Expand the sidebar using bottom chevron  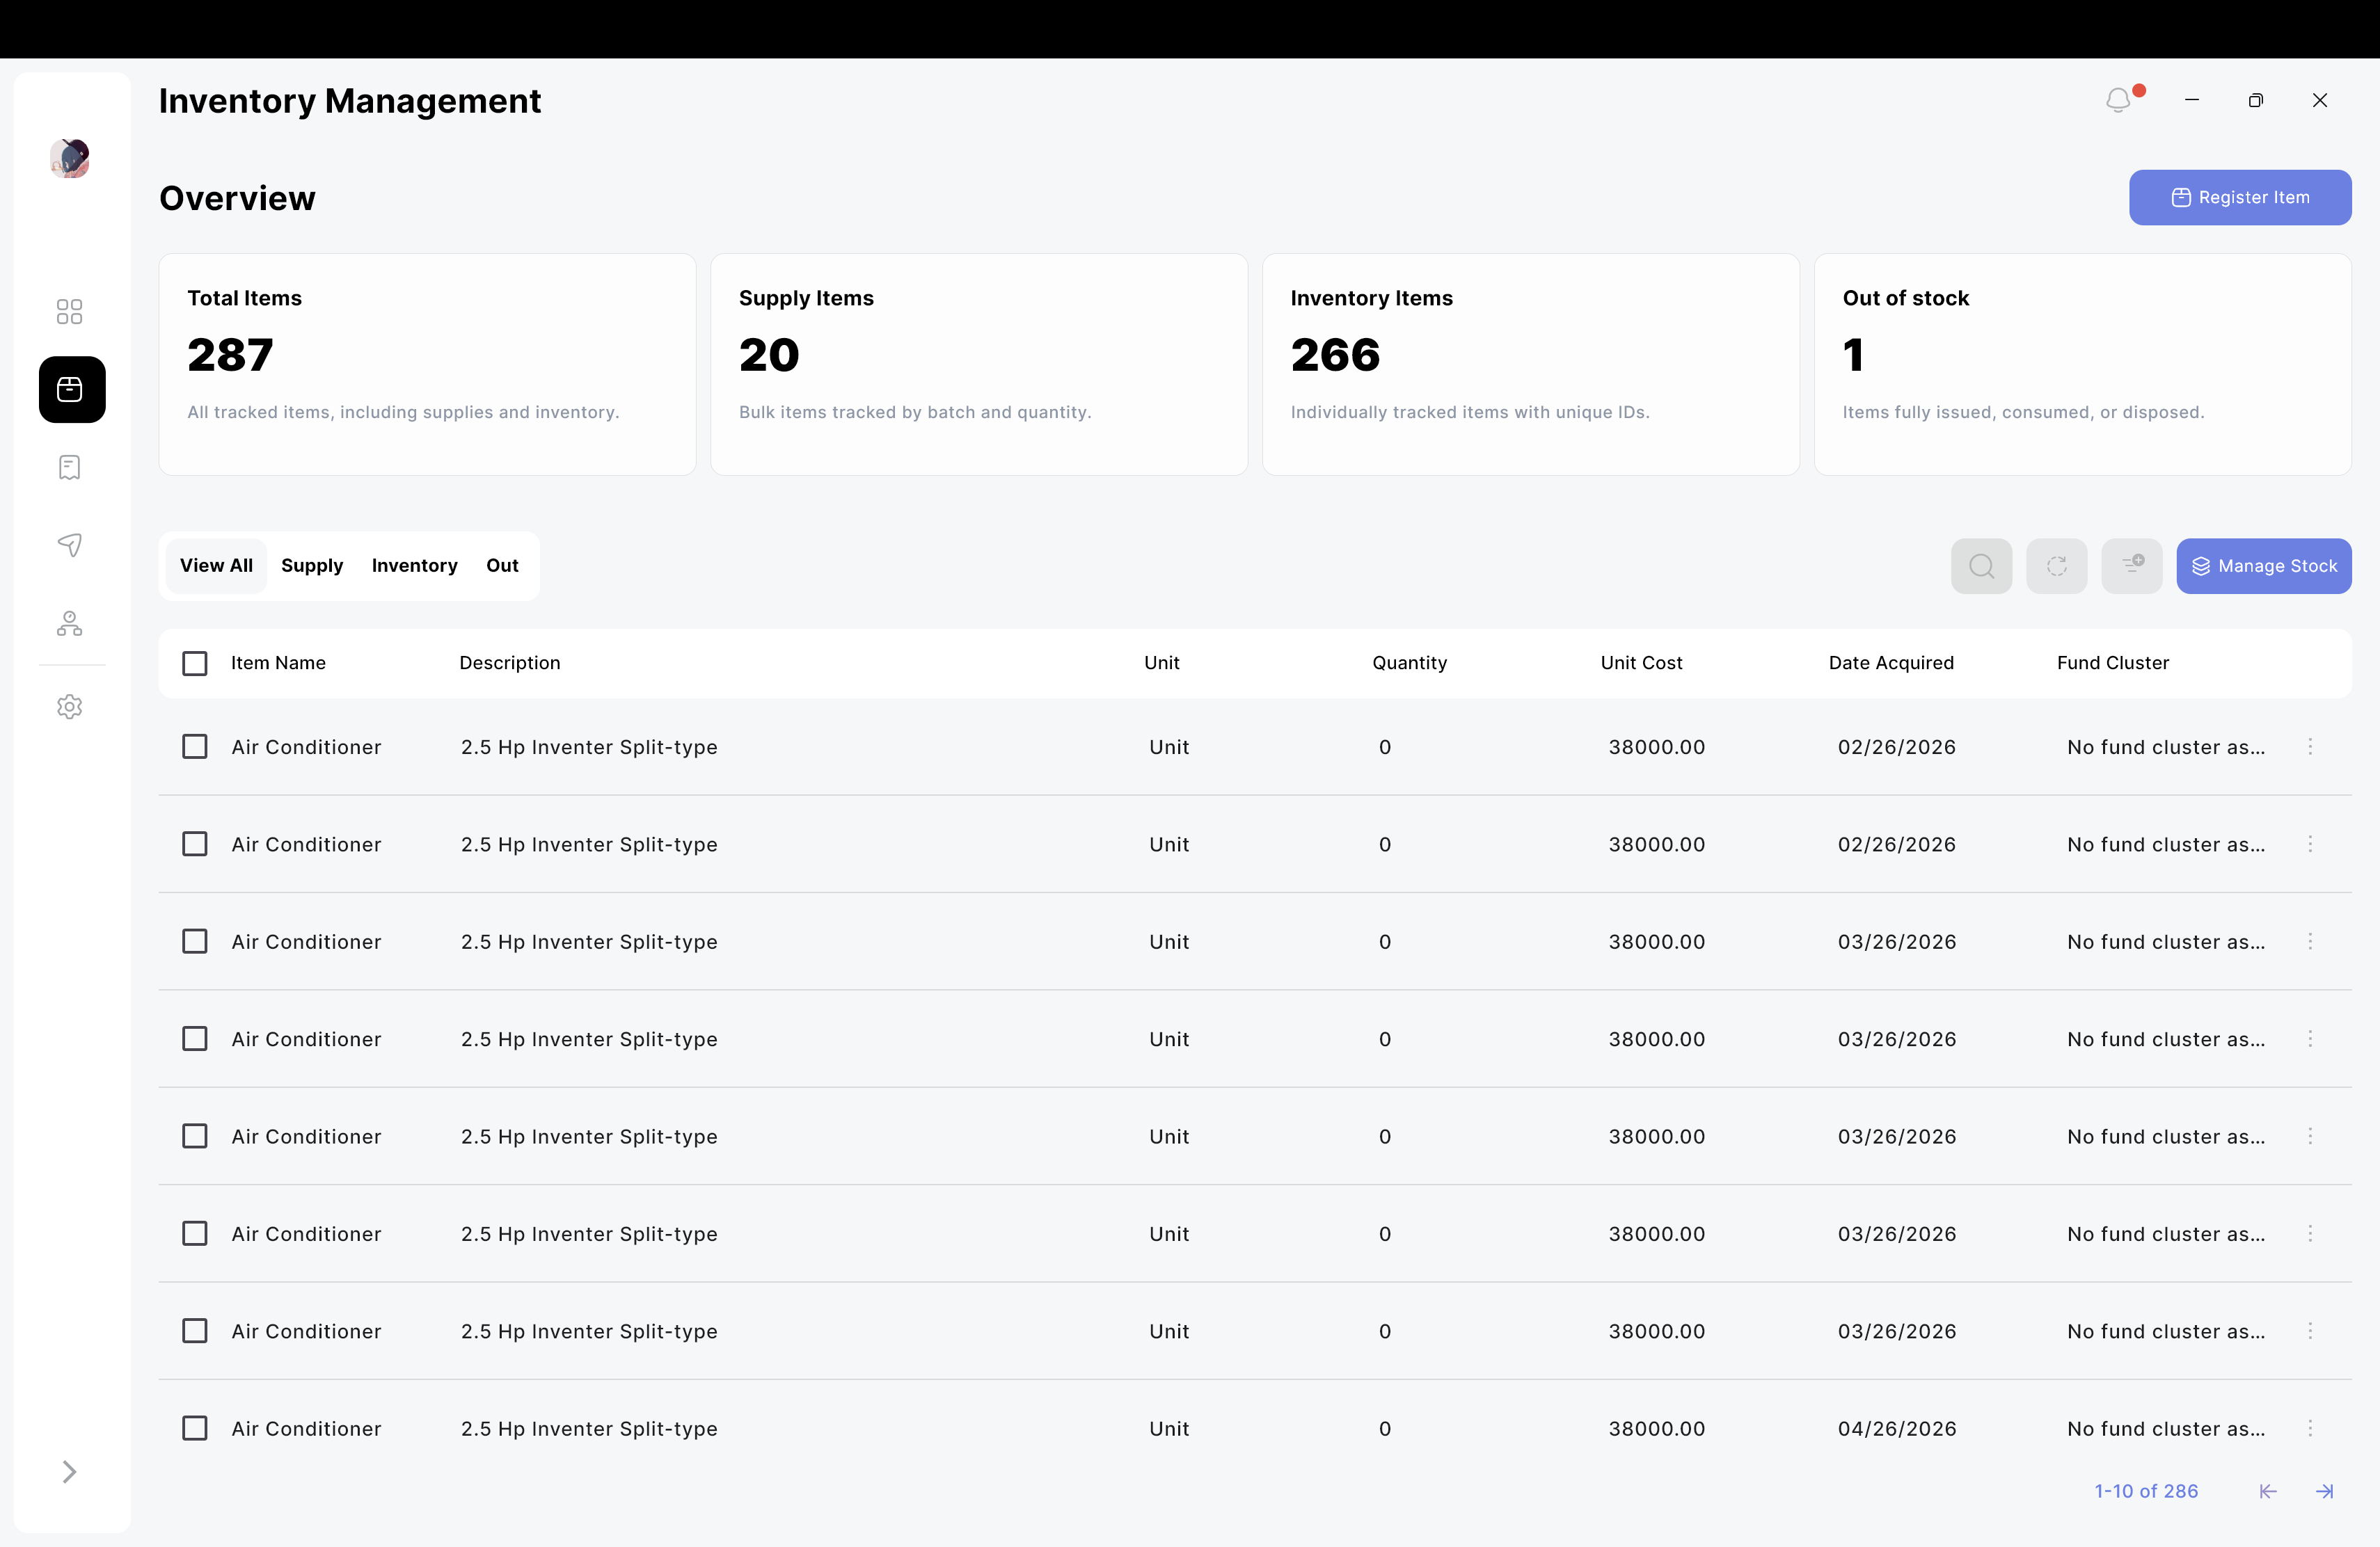69,1471
